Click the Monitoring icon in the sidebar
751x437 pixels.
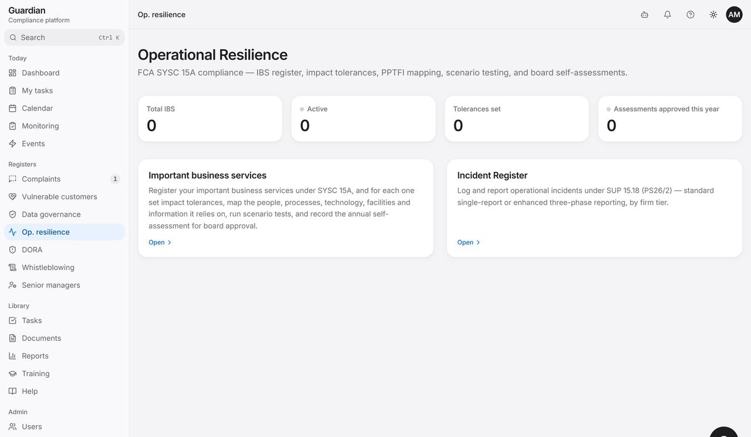[x=12, y=126]
